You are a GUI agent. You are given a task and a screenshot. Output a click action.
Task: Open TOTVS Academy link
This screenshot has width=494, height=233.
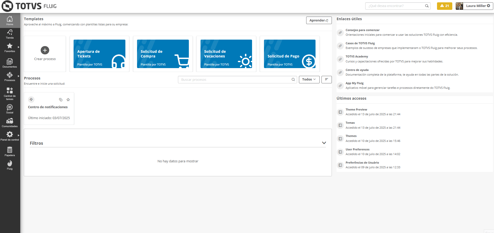(357, 56)
